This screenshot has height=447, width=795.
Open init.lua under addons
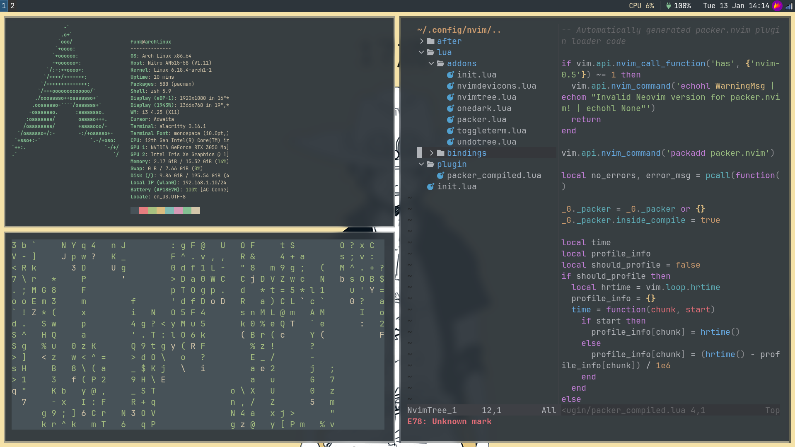click(477, 75)
